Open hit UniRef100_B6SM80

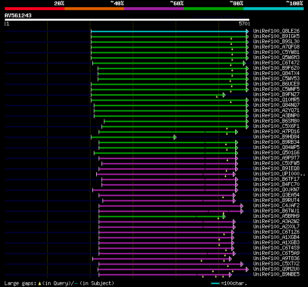[276, 121]
